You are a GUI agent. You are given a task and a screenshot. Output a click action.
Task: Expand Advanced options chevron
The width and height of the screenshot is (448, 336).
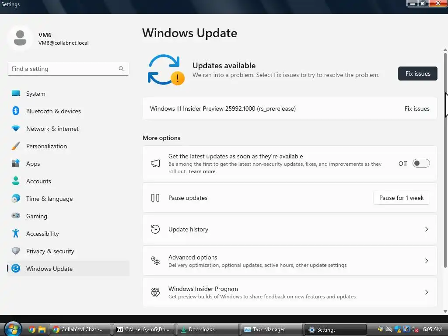click(x=426, y=261)
